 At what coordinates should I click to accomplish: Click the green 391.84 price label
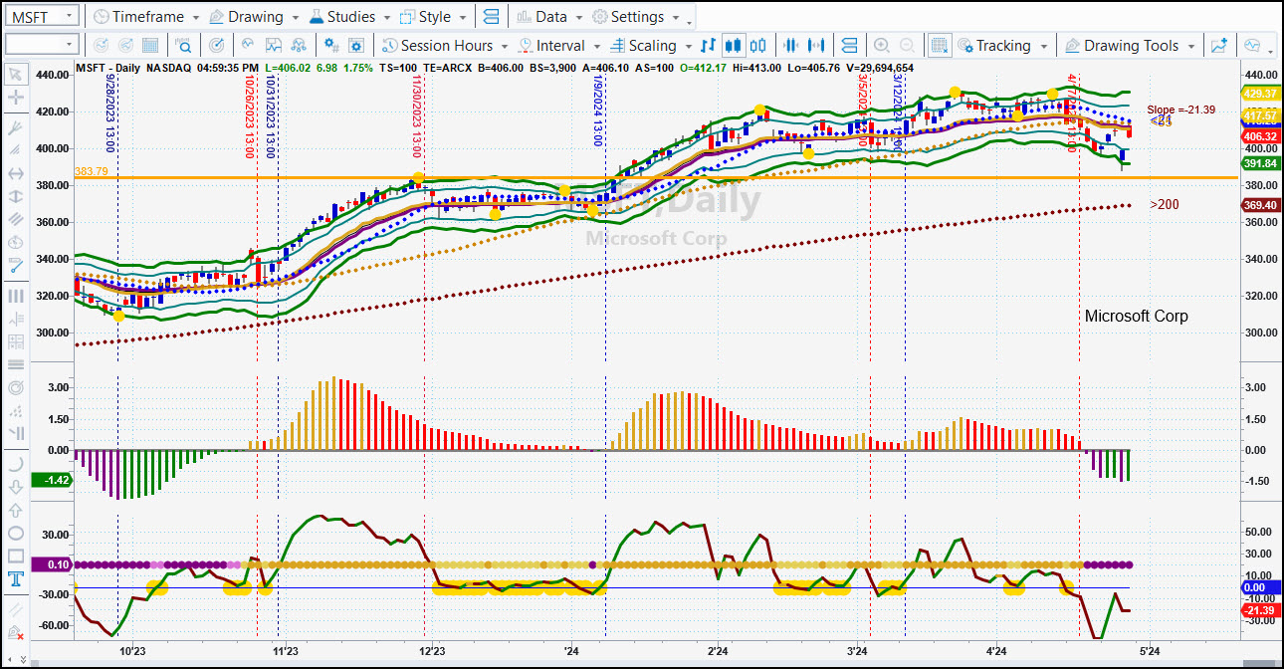1260,164
